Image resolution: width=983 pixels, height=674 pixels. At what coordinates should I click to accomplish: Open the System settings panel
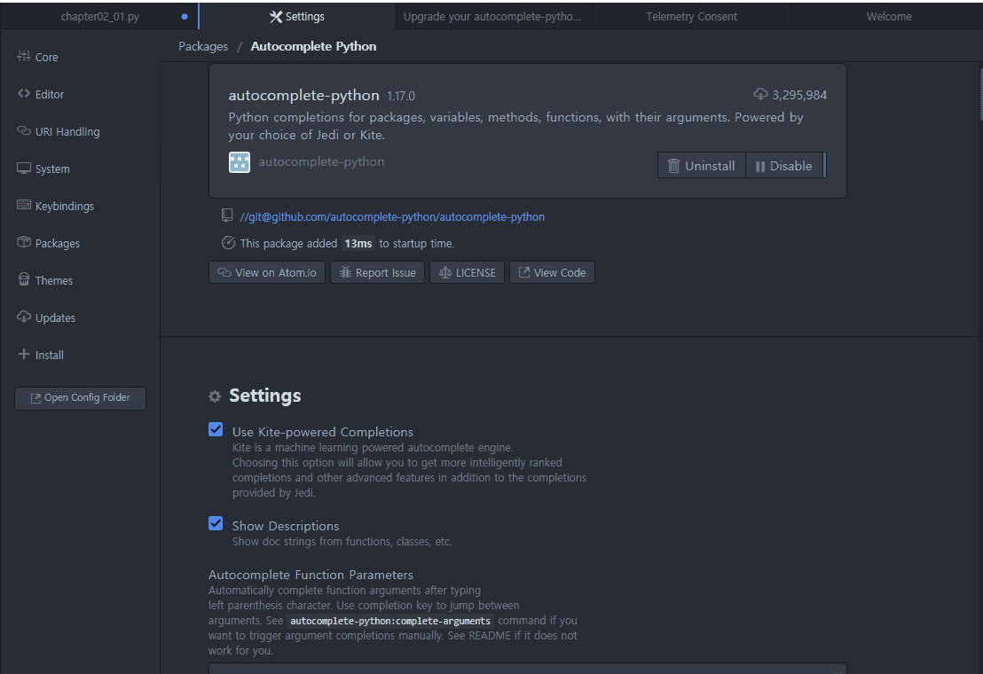click(52, 168)
